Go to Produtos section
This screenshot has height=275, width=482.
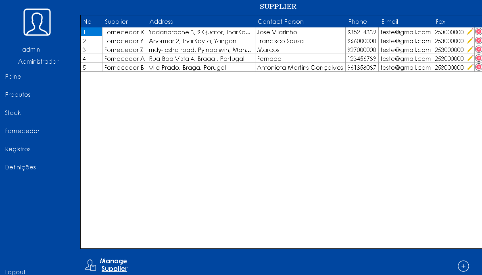(x=18, y=95)
